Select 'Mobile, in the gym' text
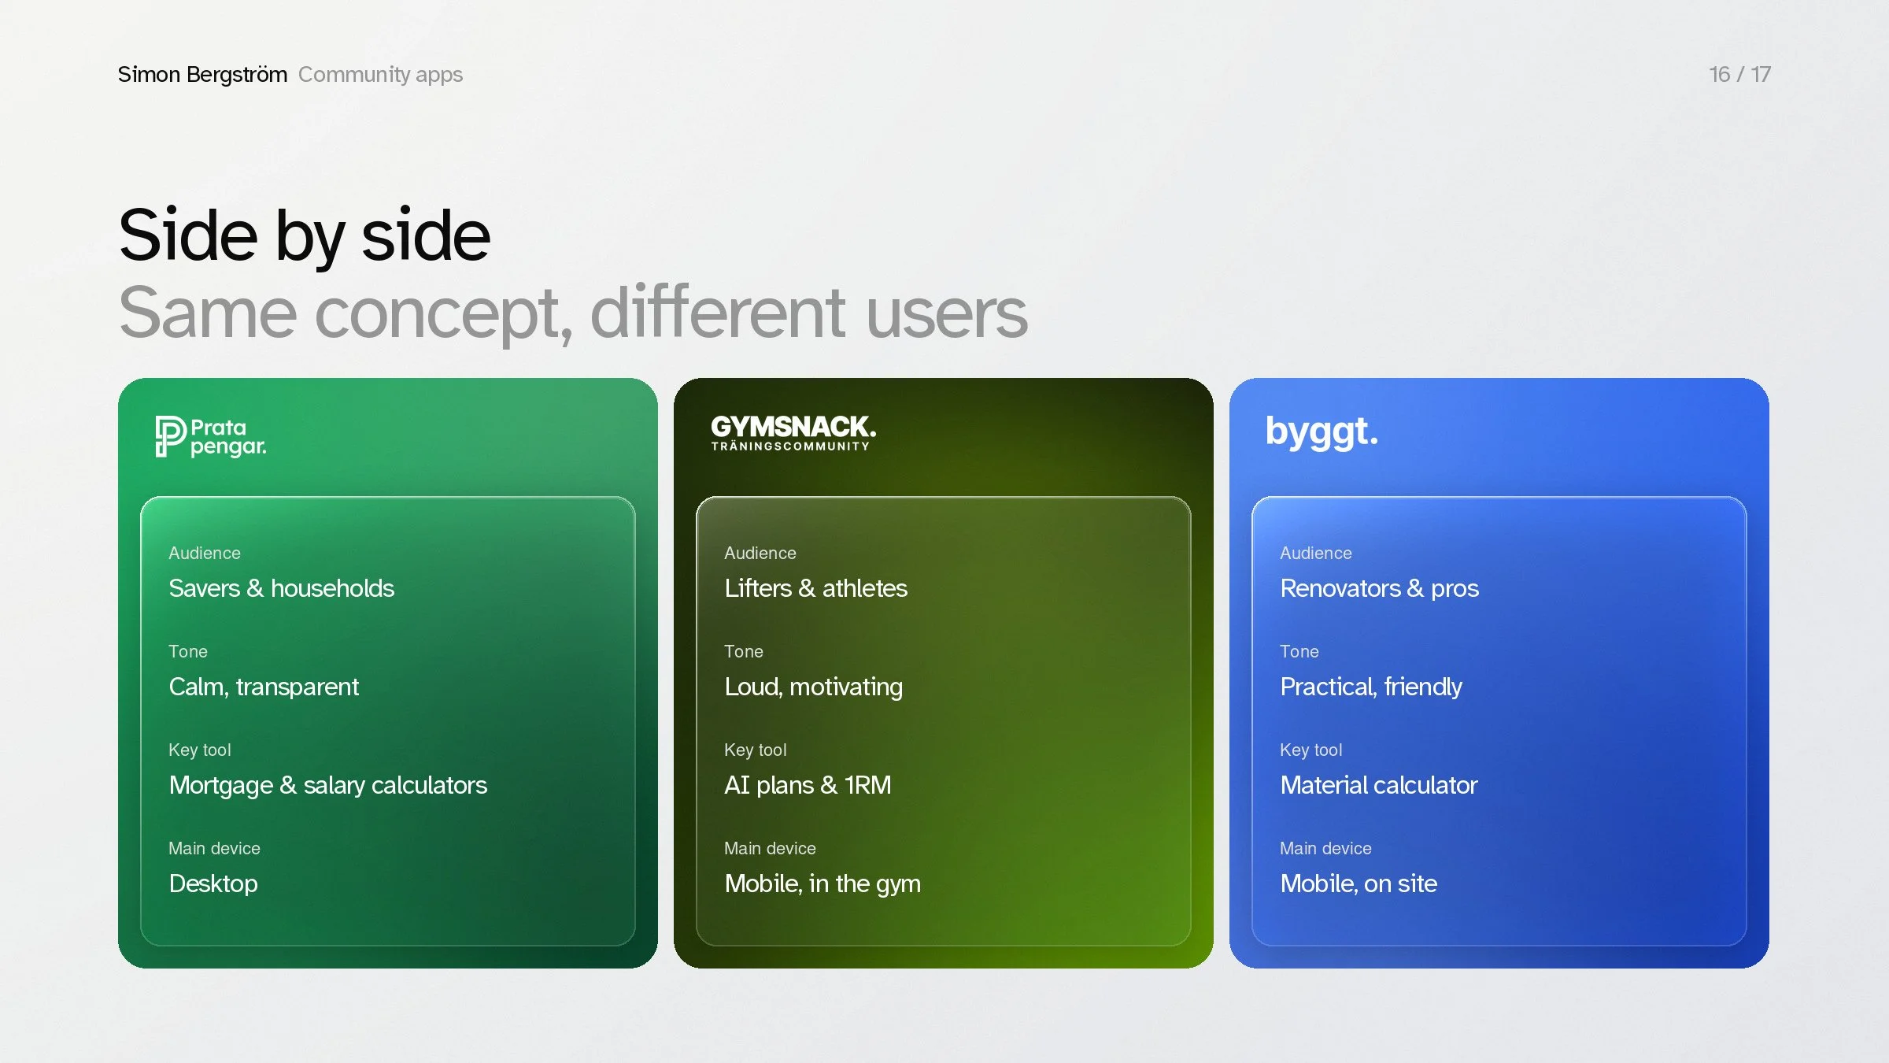1889x1063 pixels. tap(823, 884)
